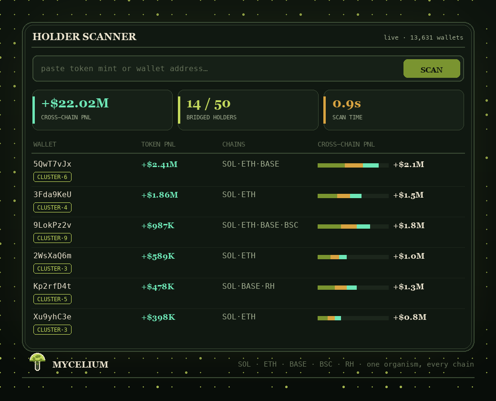
Task: Click the CLUSTER·9 badge
Action: pos(52,238)
